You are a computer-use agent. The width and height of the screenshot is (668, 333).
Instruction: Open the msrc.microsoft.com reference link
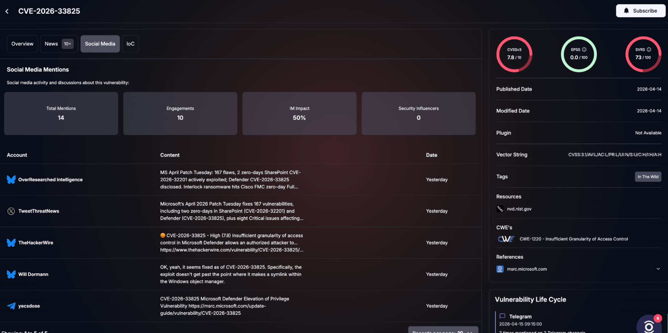[527, 269]
